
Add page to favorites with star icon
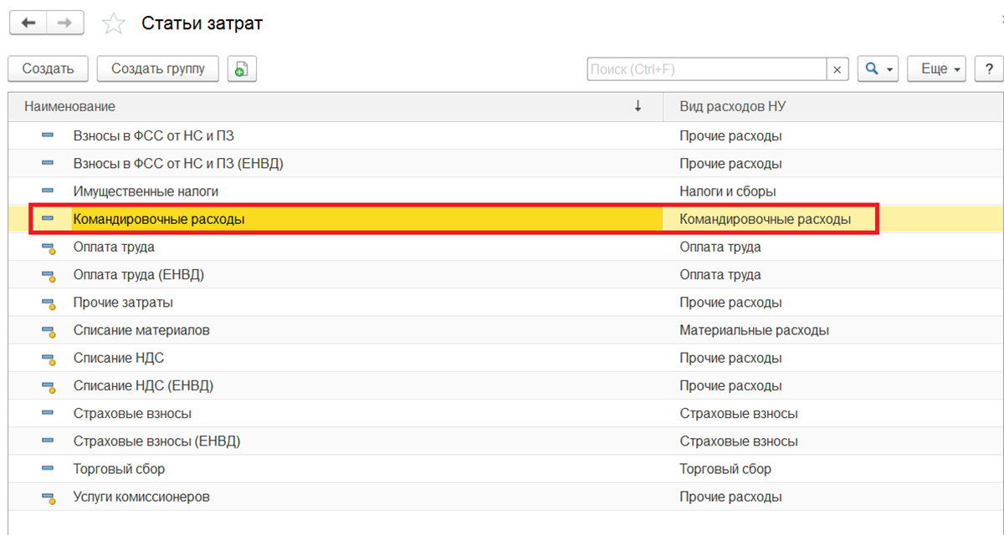point(112,23)
